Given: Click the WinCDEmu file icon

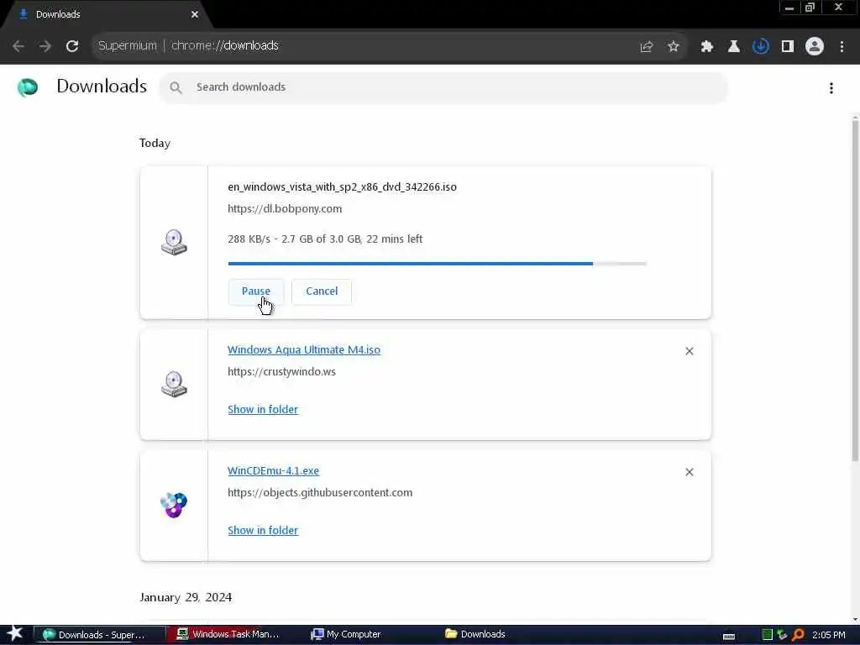Looking at the screenshot, I should 174,505.
